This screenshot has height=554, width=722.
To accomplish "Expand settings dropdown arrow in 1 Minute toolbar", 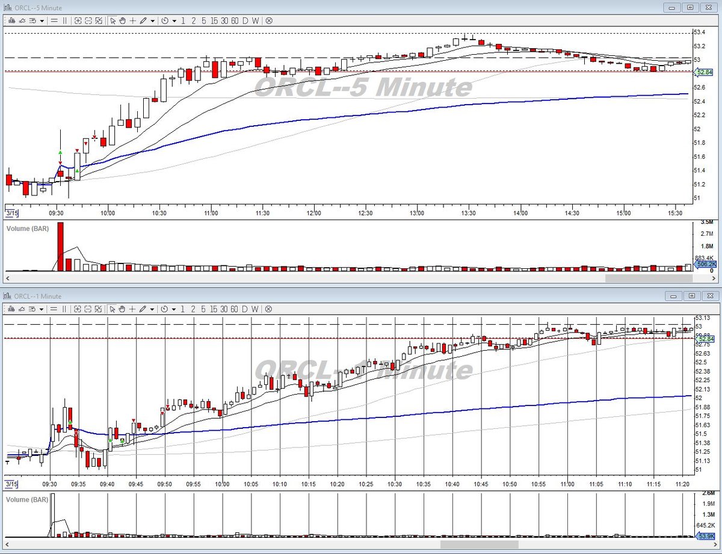I will pyautogui.click(x=42, y=309).
